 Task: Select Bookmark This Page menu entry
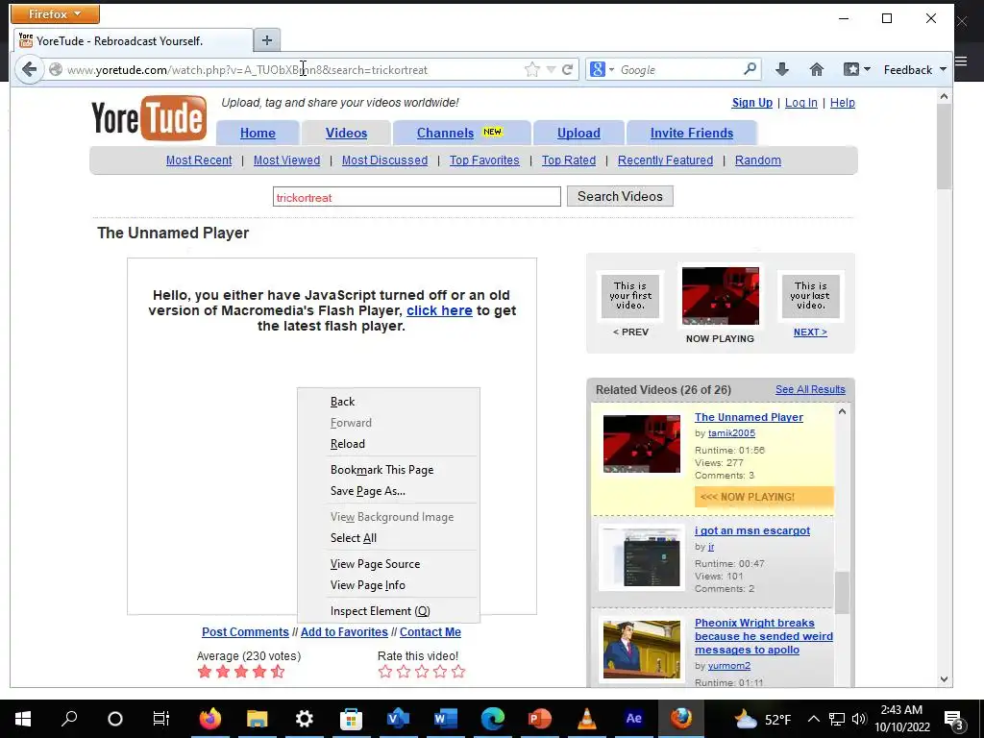pyautogui.click(x=388, y=469)
